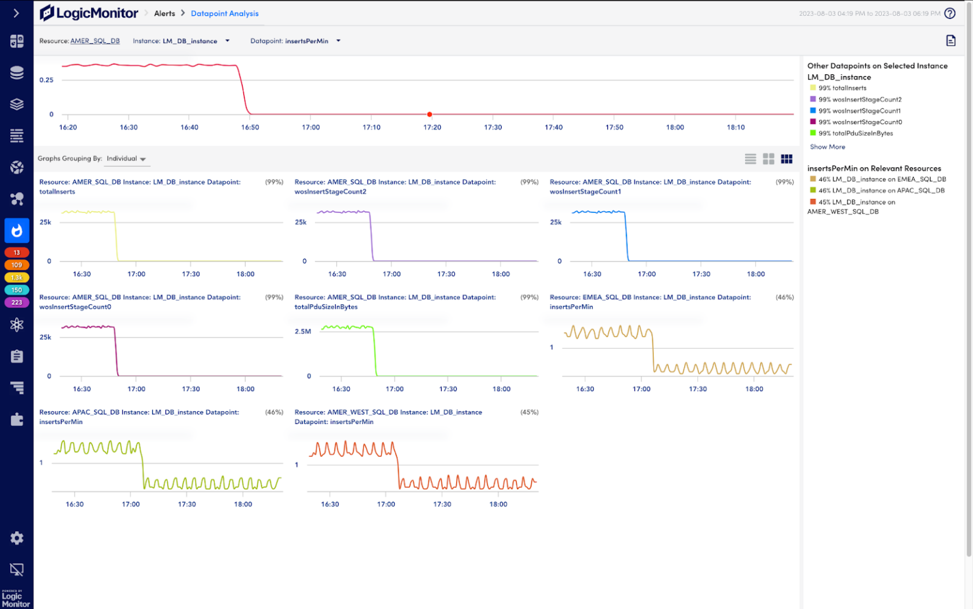
Task: Open the Settings gear icon in the sidebar
Action: pos(16,537)
